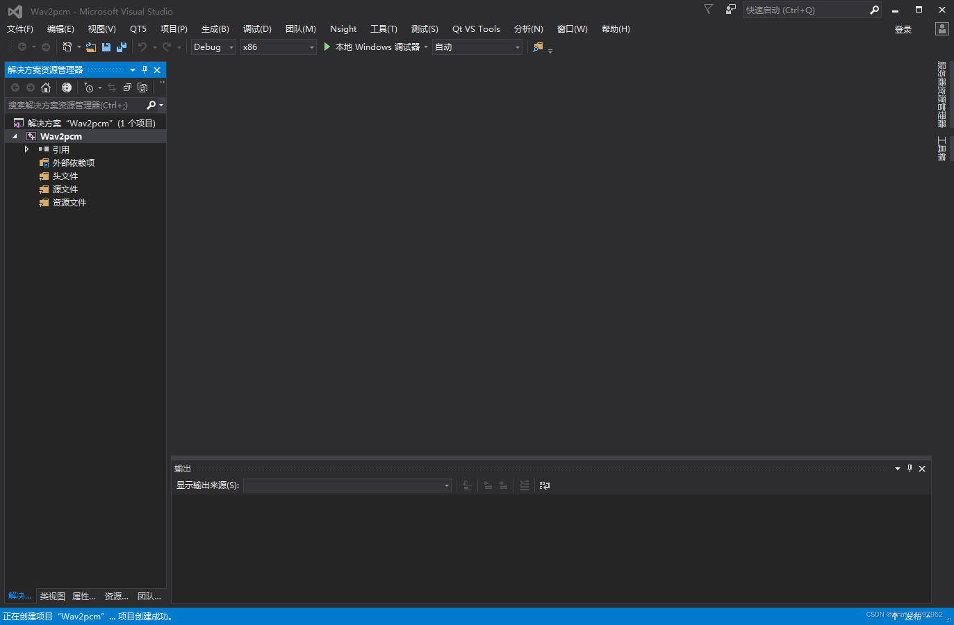Click the Find in Files icon
Image resolution: width=954 pixels, height=625 pixels.
coord(538,47)
